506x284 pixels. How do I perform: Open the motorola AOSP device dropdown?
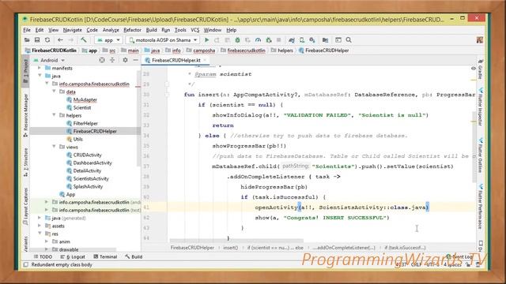click(163, 40)
